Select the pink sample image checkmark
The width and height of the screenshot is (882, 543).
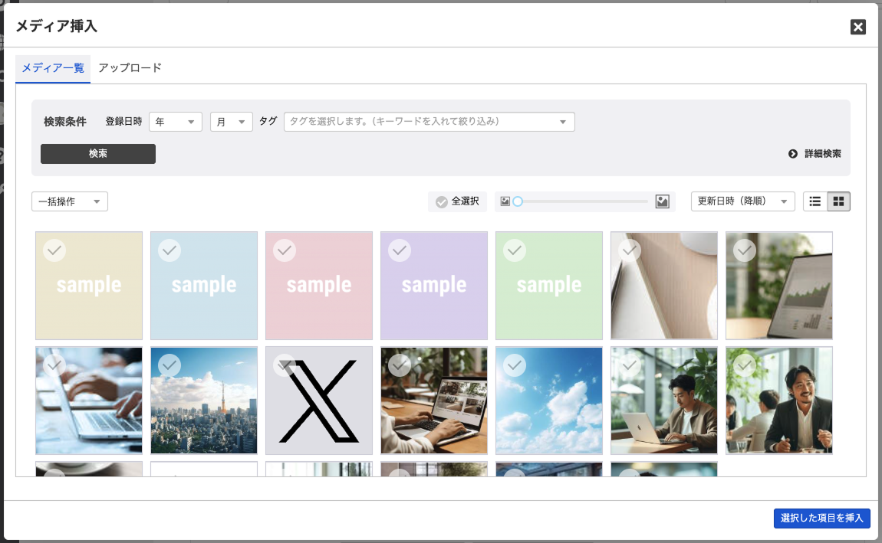point(285,250)
